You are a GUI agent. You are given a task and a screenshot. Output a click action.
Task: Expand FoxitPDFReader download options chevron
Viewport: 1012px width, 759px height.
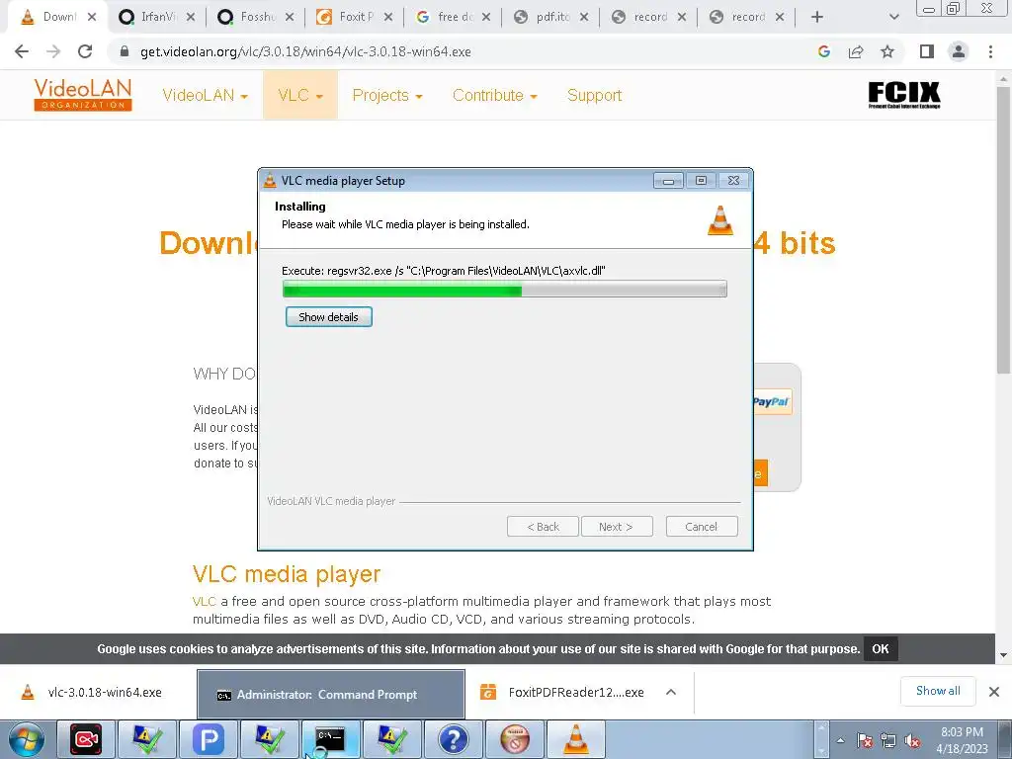coord(671,693)
